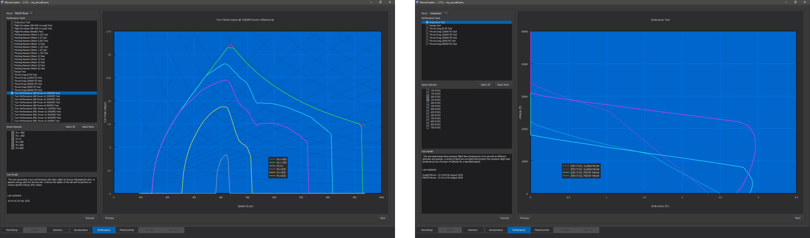Viewport: 810px width, 238px height.
Task: Select Range Test in Comparison window
Action: (427, 25)
